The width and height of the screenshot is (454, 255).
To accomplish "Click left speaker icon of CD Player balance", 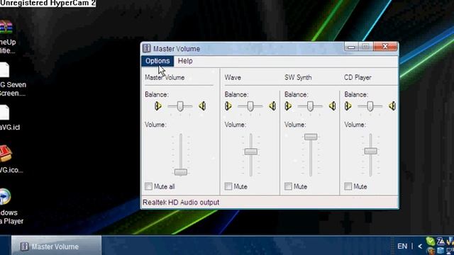I will 348,106.
